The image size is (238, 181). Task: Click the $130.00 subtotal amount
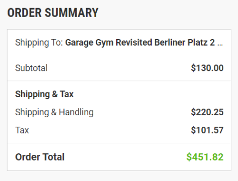click(x=207, y=68)
